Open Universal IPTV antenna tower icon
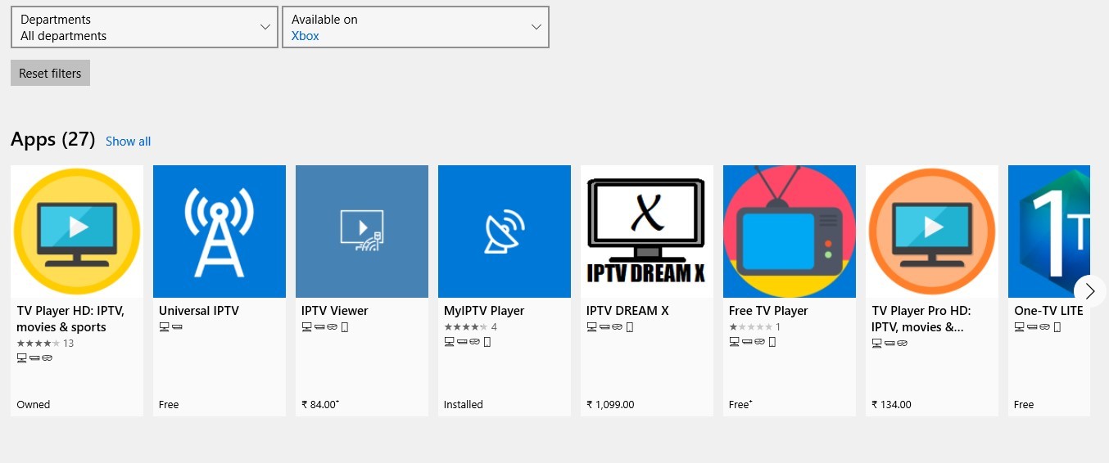1109x463 pixels. [220, 231]
